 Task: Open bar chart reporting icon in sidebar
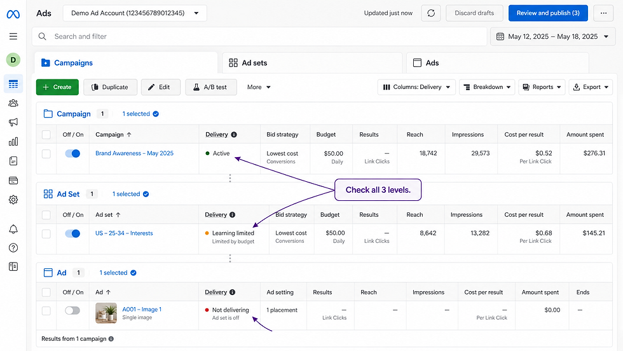(x=13, y=142)
